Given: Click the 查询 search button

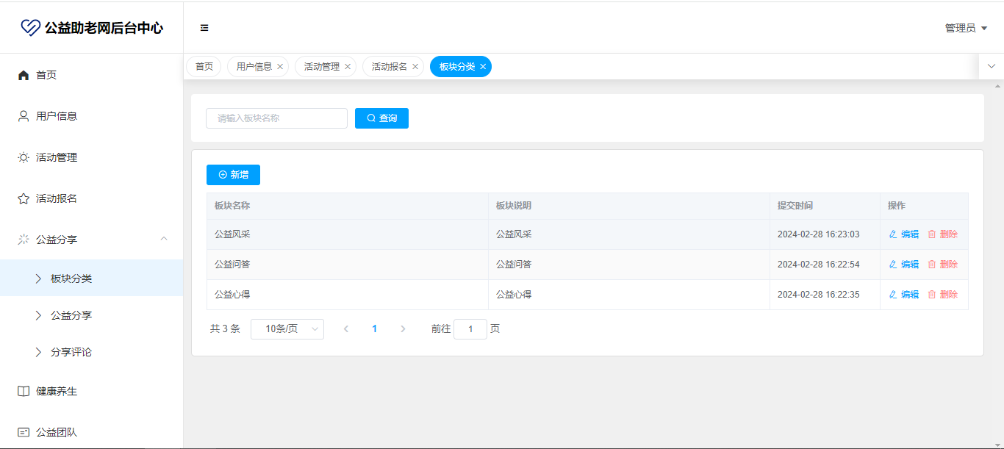Looking at the screenshot, I should point(381,118).
